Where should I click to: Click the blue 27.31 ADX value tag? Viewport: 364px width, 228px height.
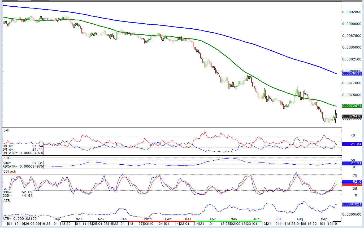tap(352, 163)
